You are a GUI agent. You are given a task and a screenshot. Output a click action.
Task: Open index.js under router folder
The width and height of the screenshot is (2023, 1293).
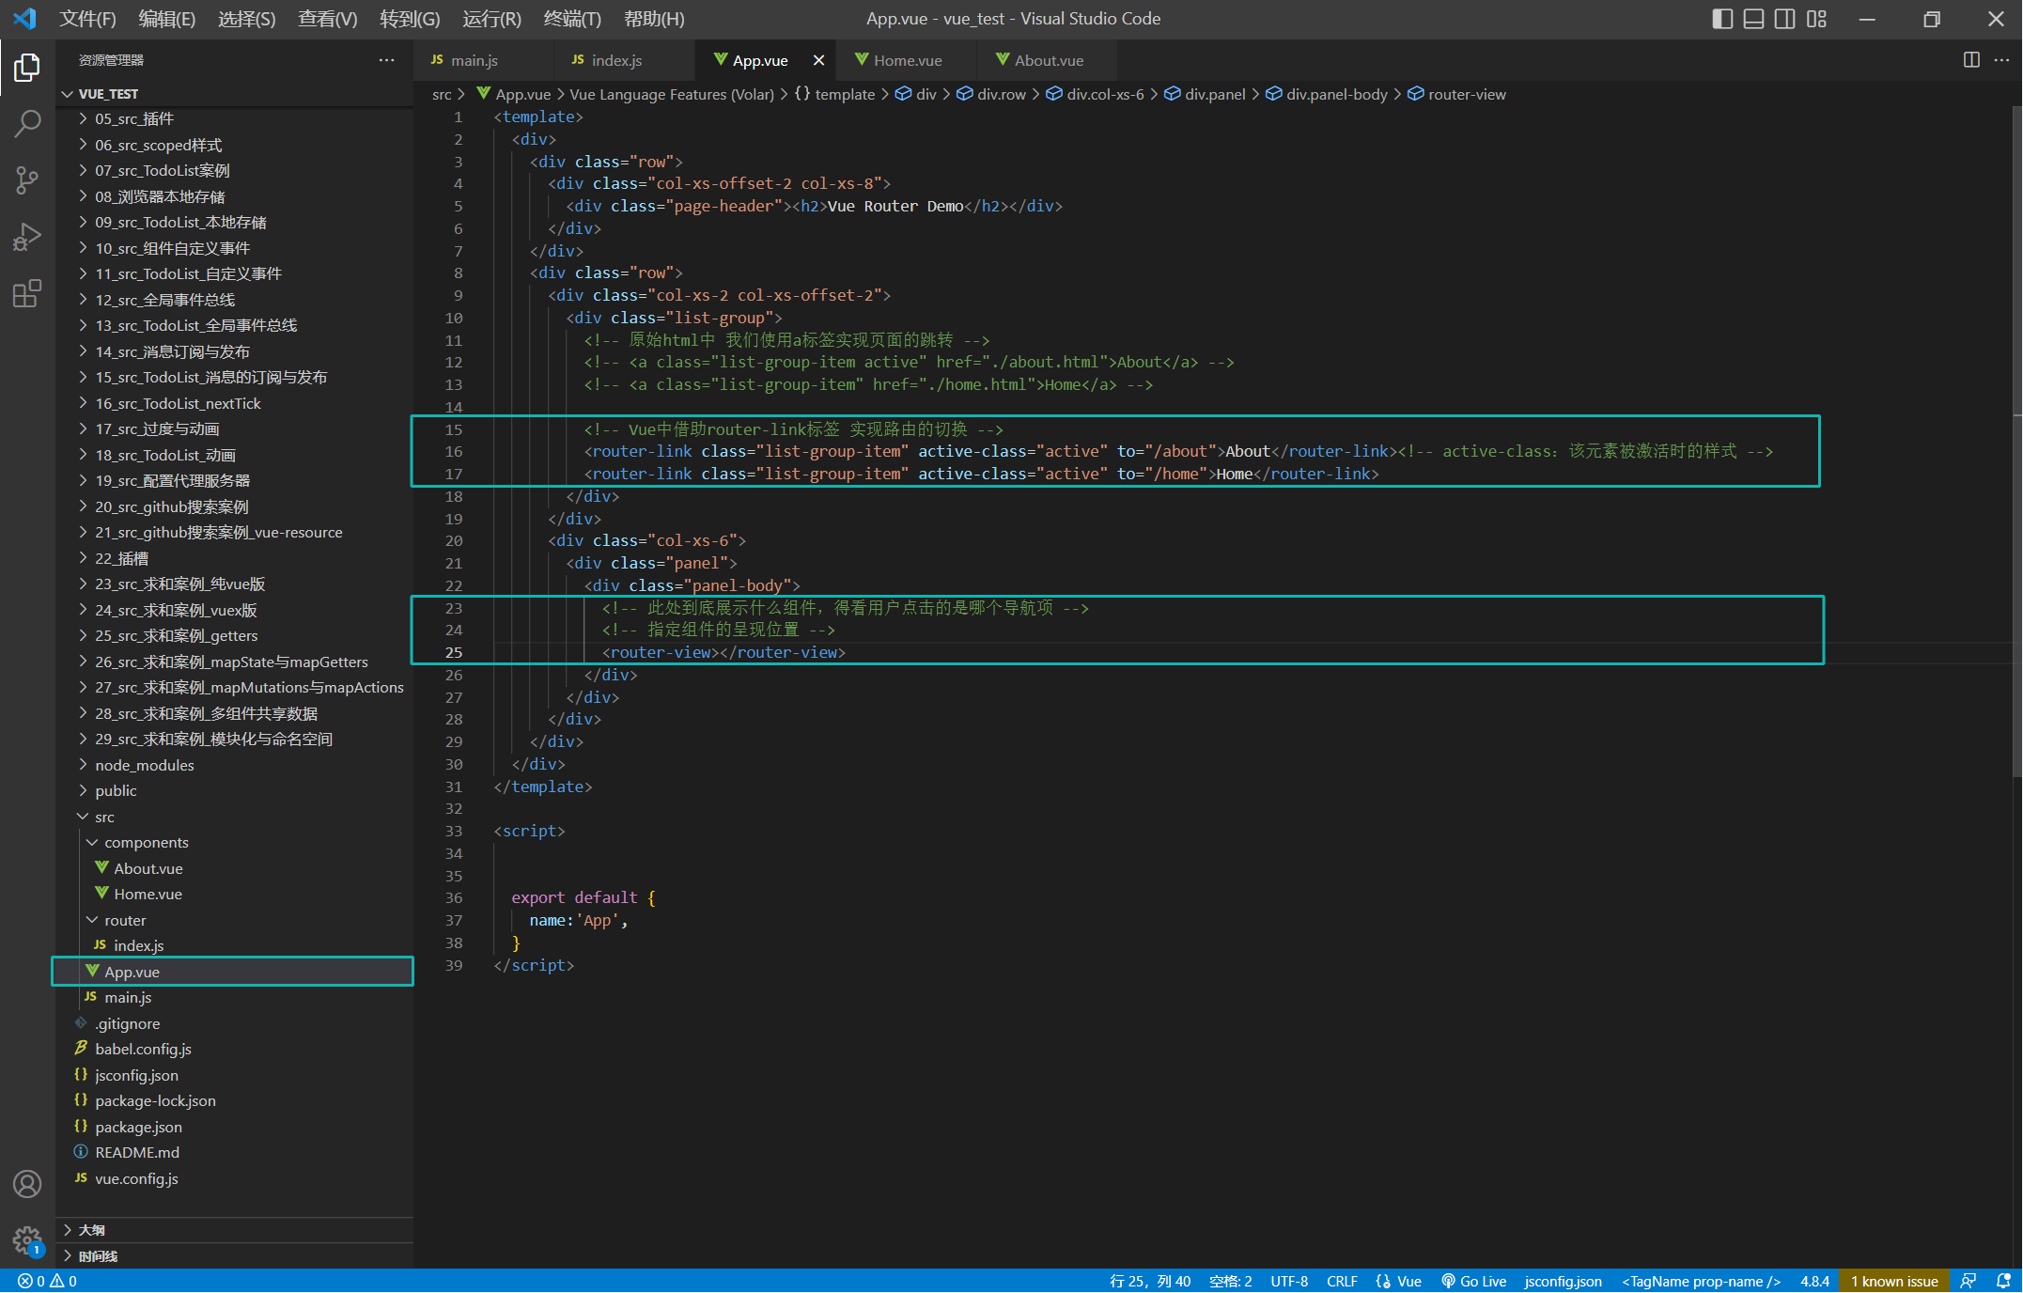point(235,946)
